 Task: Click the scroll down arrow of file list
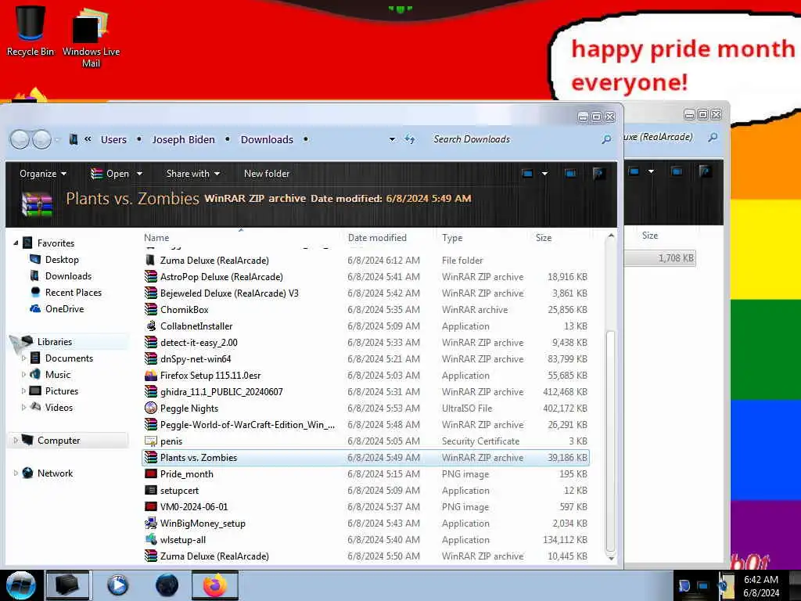pos(611,559)
